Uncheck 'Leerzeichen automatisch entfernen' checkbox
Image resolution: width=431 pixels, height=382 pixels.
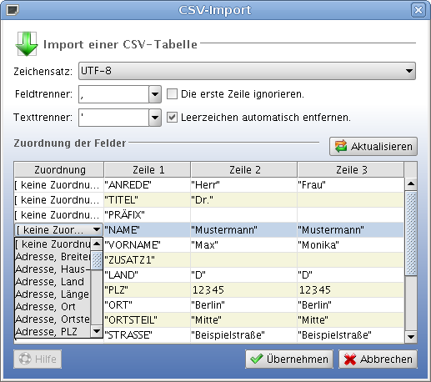(x=172, y=118)
